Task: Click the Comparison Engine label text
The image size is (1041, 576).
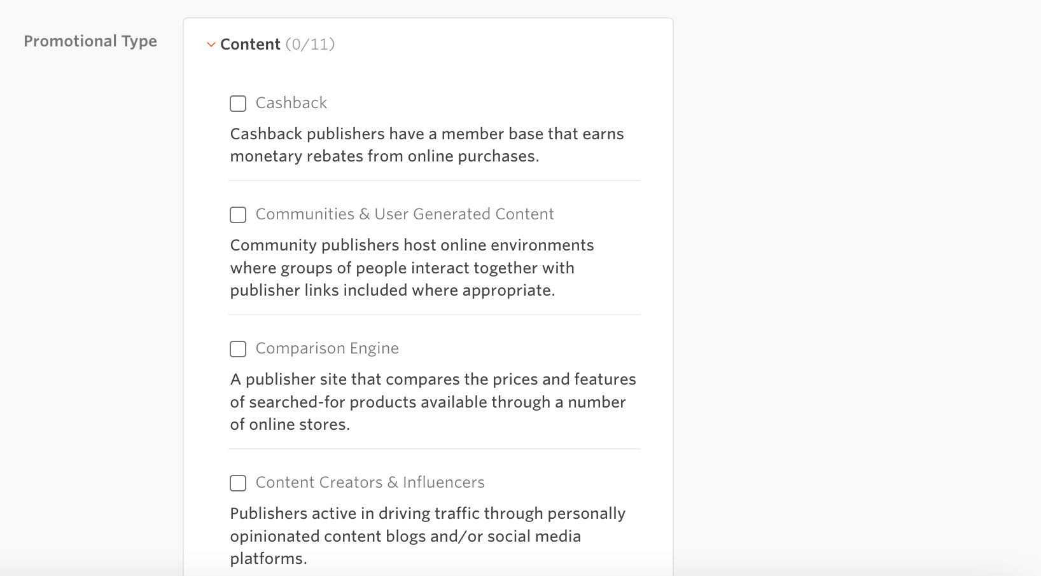Action: coord(327,348)
